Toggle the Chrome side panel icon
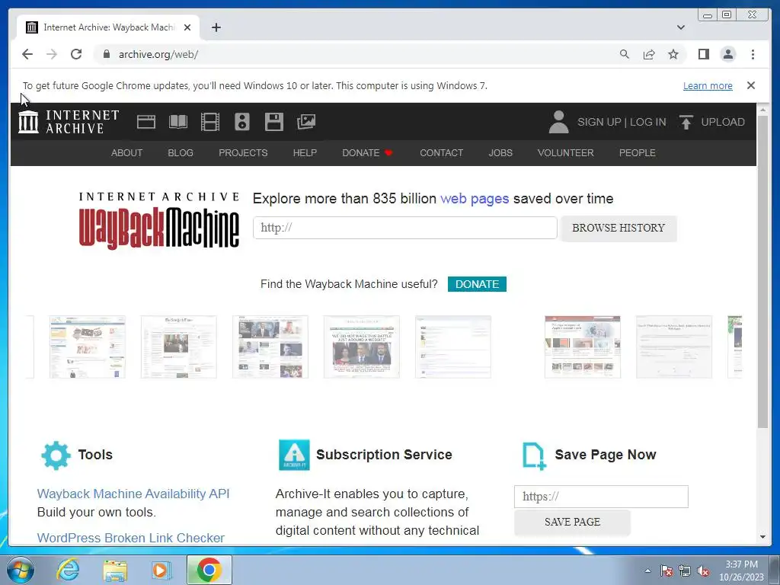Viewport: 780px width, 585px height. pos(703,54)
